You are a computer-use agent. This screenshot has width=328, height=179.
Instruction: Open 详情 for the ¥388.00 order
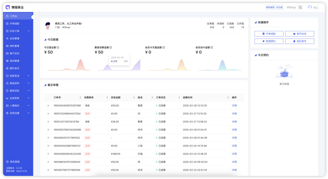point(234,154)
